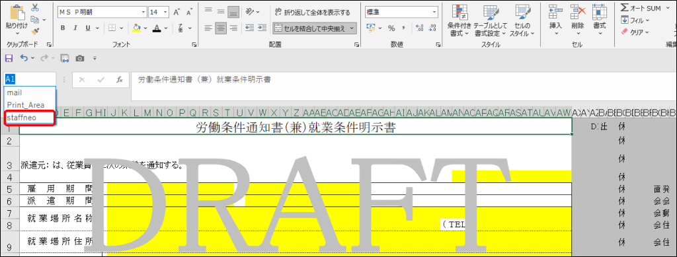
Task: Click the Copy icon
Action: point(35,19)
